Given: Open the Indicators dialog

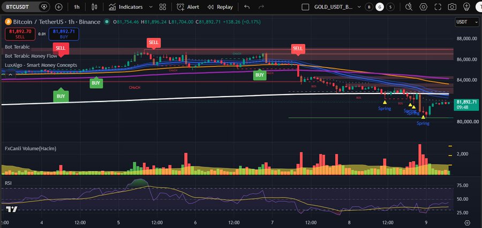Looking at the screenshot, I should [x=126, y=7].
